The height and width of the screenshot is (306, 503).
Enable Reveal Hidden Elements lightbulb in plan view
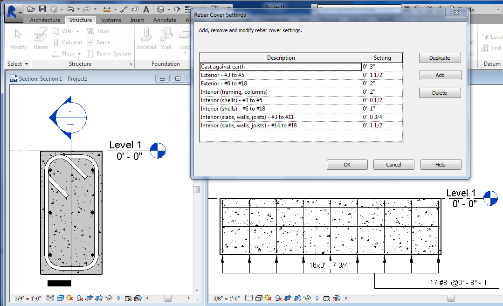click(x=317, y=299)
